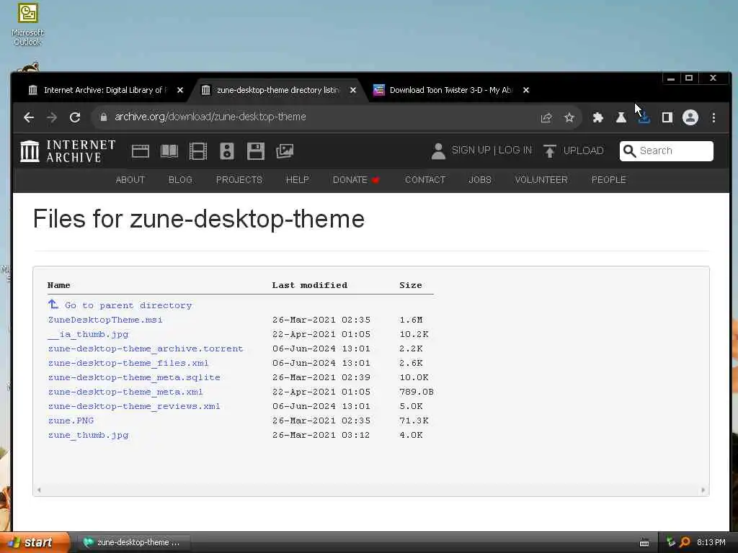738x553 pixels.
Task: Close the Internet Archive Digital Library tab
Action: tap(180, 90)
